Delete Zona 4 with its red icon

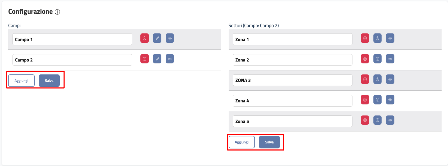click(365, 100)
